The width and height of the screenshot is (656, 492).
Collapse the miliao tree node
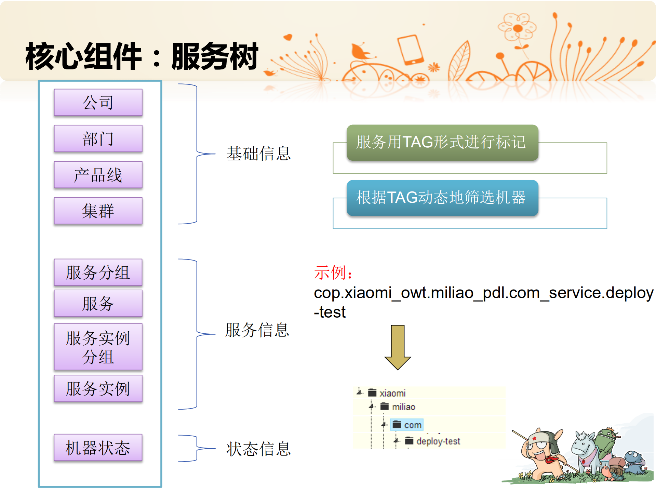[371, 406]
